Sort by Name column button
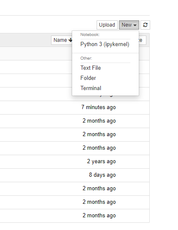Image resolution: width=178 pixels, height=230 pixels. pyautogui.click(x=62, y=40)
